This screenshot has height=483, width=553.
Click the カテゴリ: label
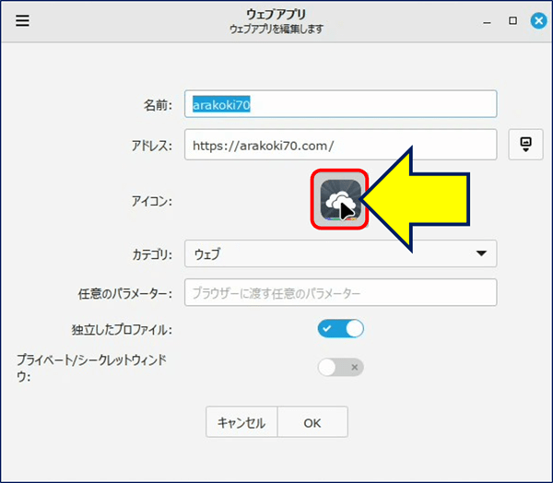[x=152, y=254]
